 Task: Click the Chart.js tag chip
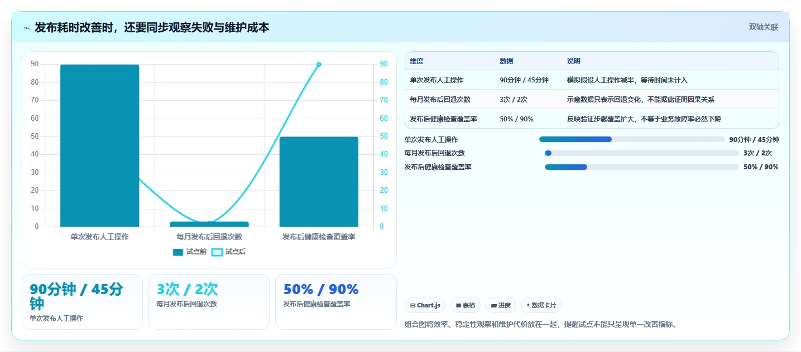pyautogui.click(x=425, y=305)
